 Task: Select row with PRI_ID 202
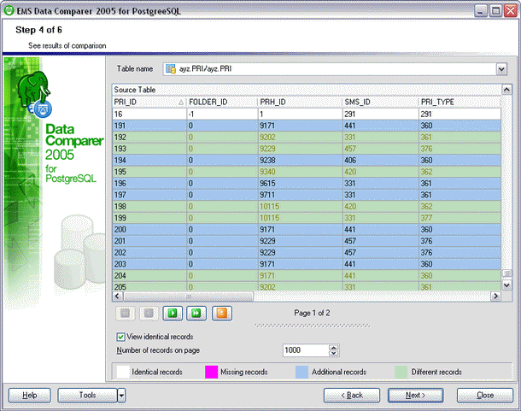pos(307,253)
